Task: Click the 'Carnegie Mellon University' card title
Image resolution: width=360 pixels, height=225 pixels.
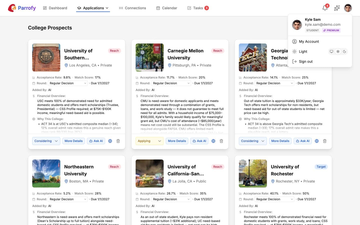Action: (x=185, y=54)
